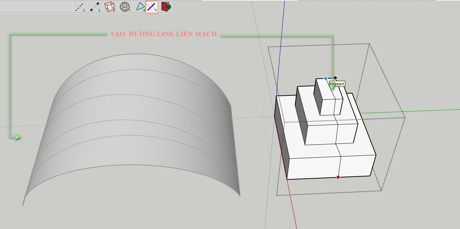Click the red annotation text TẠO ĐƯỜNG LINE LIÊN MẠCH

pos(163,34)
